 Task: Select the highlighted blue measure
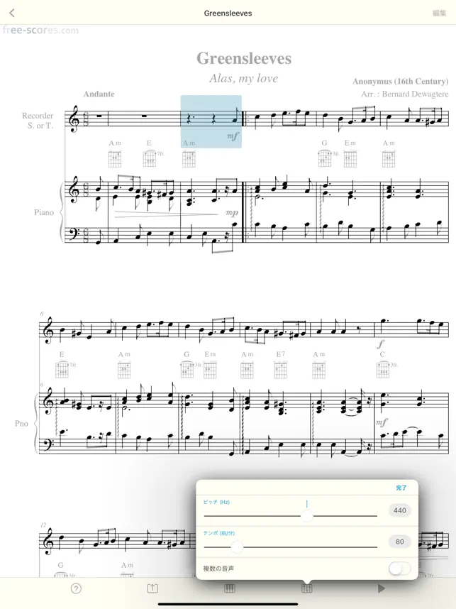click(211, 121)
